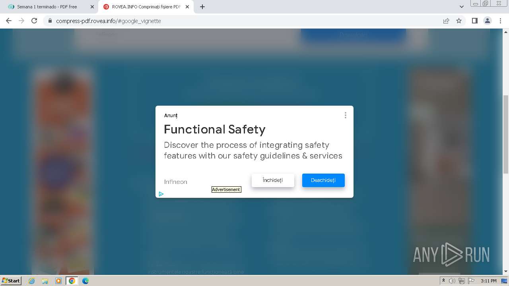The image size is (509, 286).
Task: Go back to previous page
Action: (x=9, y=21)
